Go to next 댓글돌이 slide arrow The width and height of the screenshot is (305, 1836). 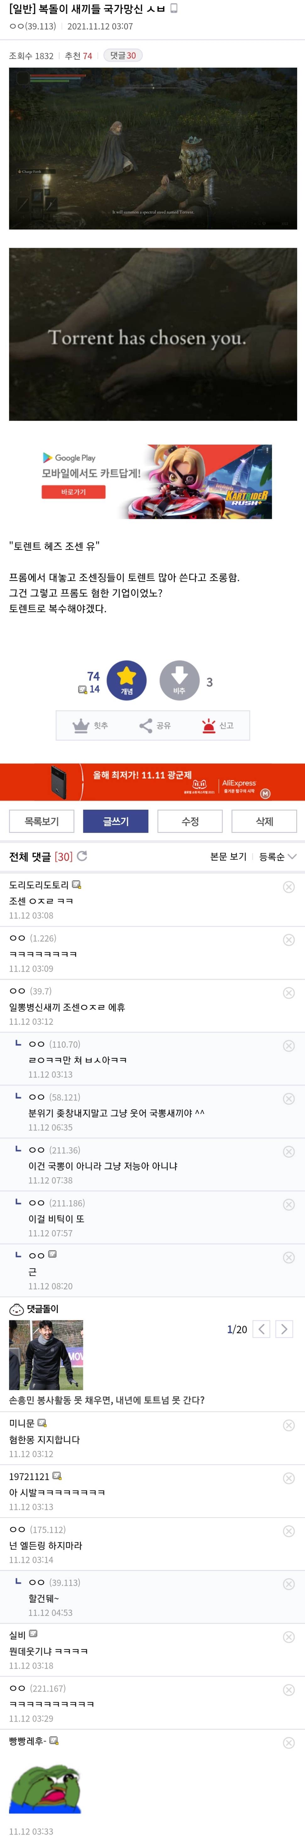pyautogui.click(x=284, y=1329)
